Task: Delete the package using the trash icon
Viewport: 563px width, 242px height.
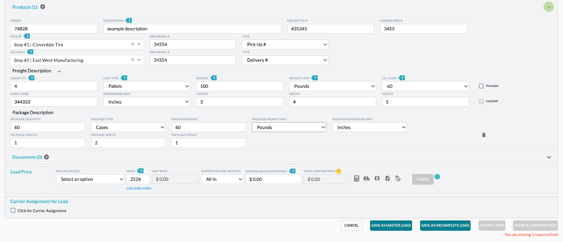Action: tap(484, 135)
